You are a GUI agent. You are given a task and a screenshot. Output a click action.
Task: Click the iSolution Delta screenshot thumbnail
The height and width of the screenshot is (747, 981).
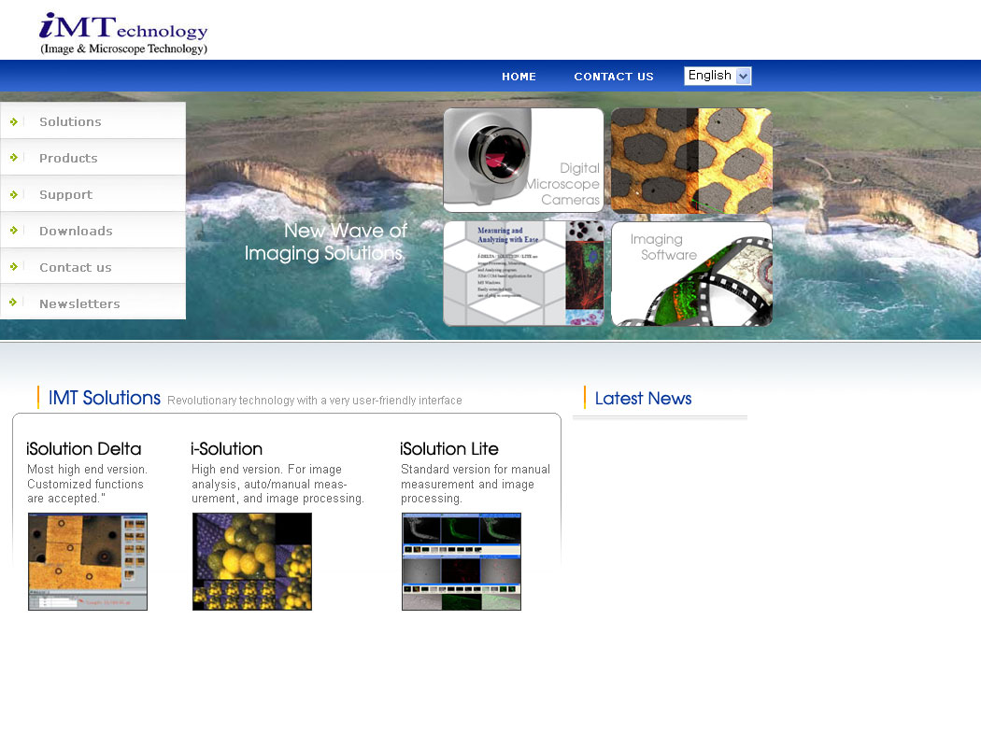click(x=88, y=561)
